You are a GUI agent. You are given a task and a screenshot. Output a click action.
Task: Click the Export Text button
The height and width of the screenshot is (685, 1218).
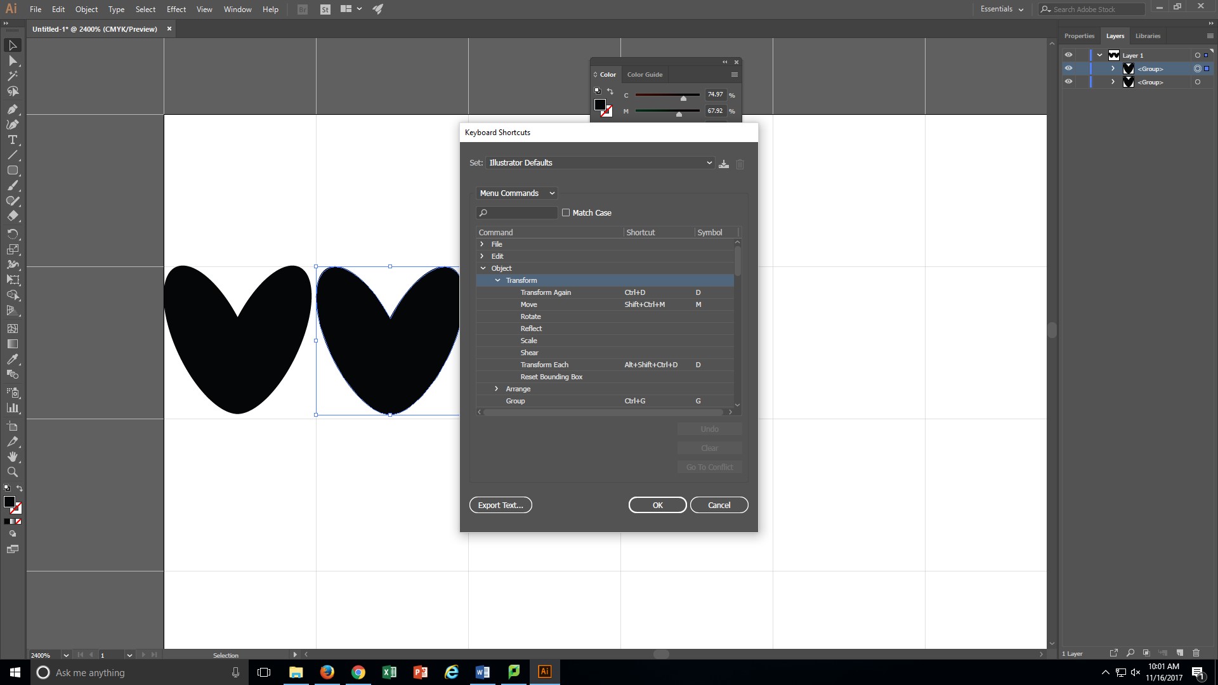click(x=499, y=505)
